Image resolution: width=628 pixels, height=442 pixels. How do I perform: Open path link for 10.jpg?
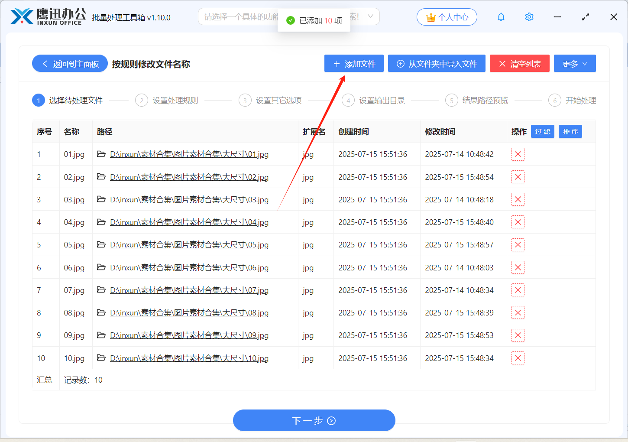pos(189,358)
